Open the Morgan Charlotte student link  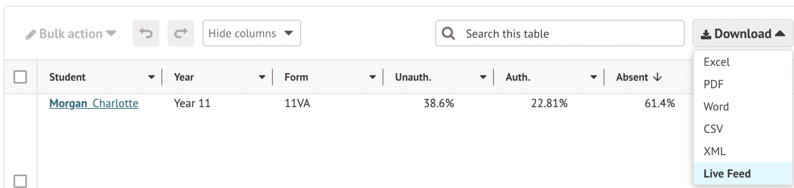pyautogui.click(x=94, y=103)
